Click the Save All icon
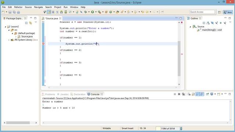The width and height of the screenshot is (235, 132). [14, 12]
